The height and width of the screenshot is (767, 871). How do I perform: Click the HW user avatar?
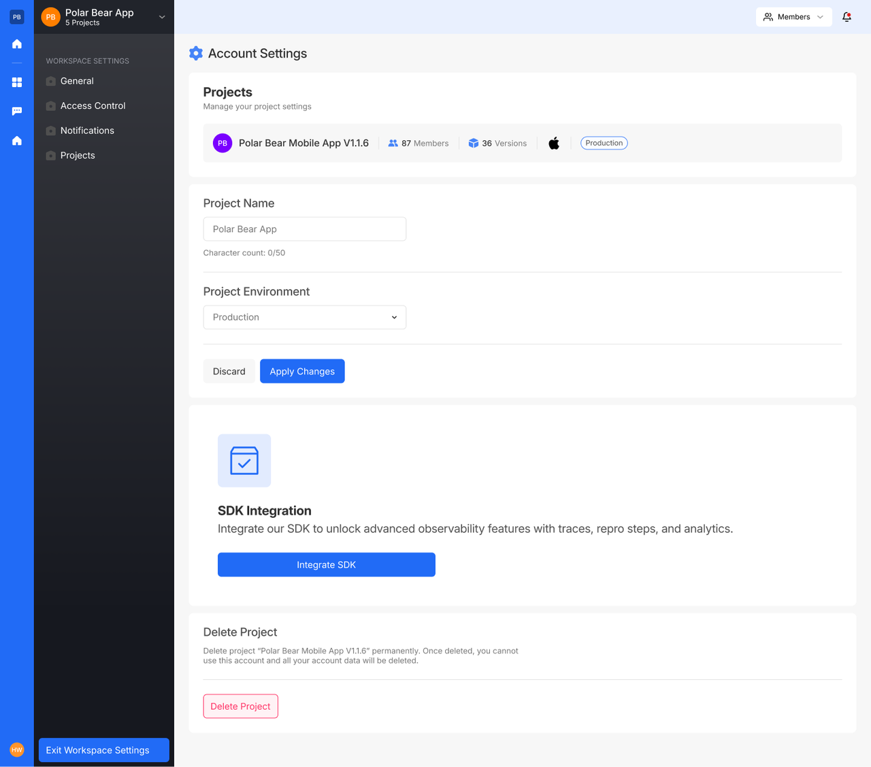(x=17, y=749)
